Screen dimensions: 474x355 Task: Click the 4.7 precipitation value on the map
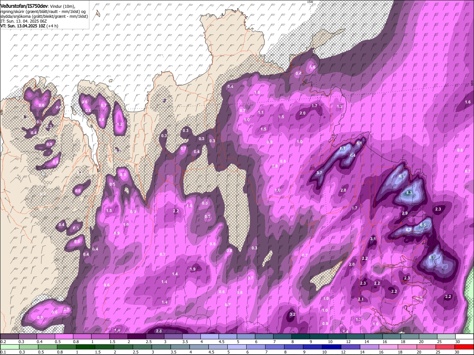[408, 230]
